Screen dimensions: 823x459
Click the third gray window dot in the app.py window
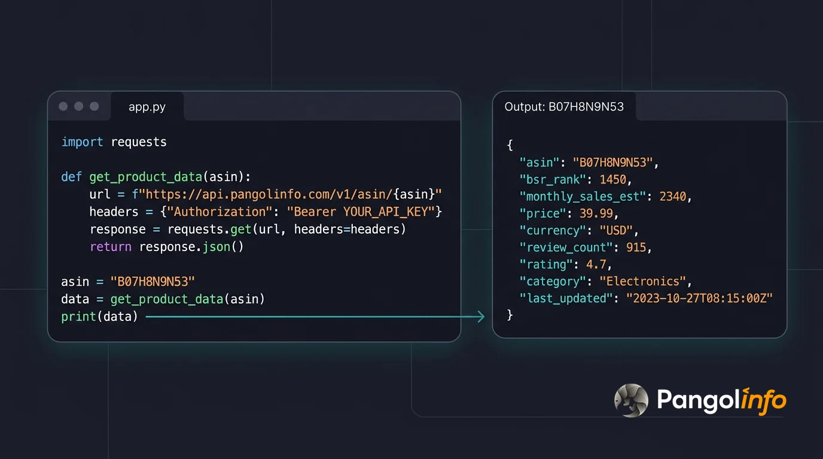pyautogui.click(x=95, y=106)
